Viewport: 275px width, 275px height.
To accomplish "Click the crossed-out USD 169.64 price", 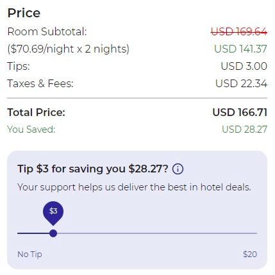I will click(x=239, y=31).
